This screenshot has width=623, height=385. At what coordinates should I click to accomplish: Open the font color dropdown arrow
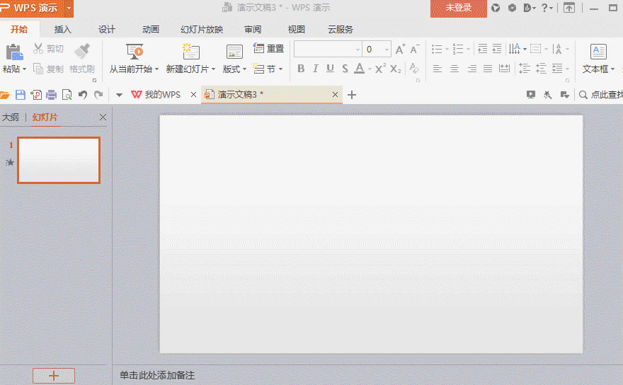coord(370,69)
